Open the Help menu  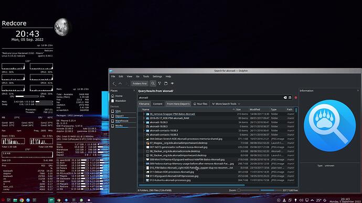tap(168, 76)
